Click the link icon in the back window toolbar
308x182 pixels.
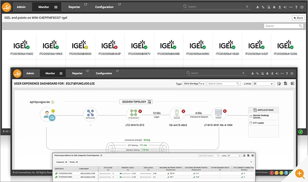click(263, 7)
